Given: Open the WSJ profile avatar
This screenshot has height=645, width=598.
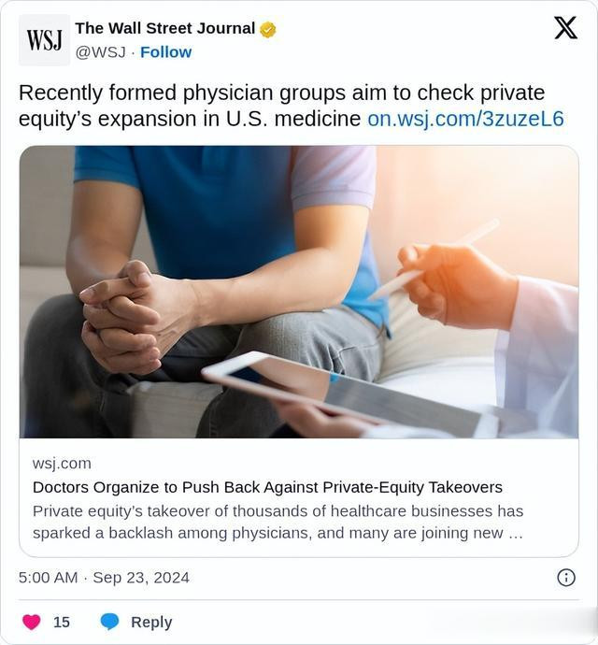Looking at the screenshot, I should tap(45, 40).
